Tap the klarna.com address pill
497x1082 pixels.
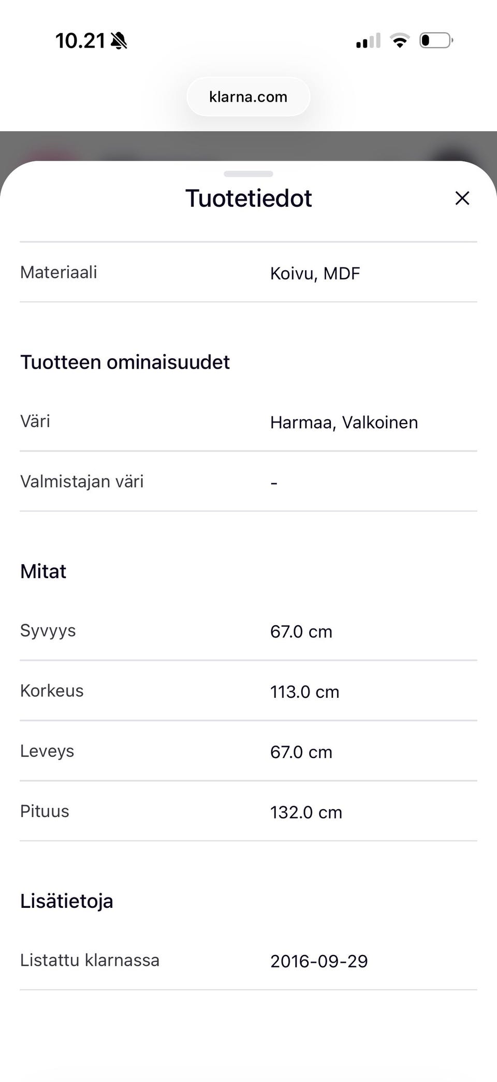coord(248,97)
